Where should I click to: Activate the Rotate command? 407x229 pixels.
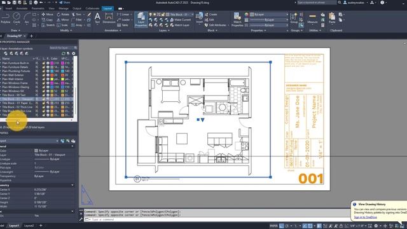pos(63,15)
